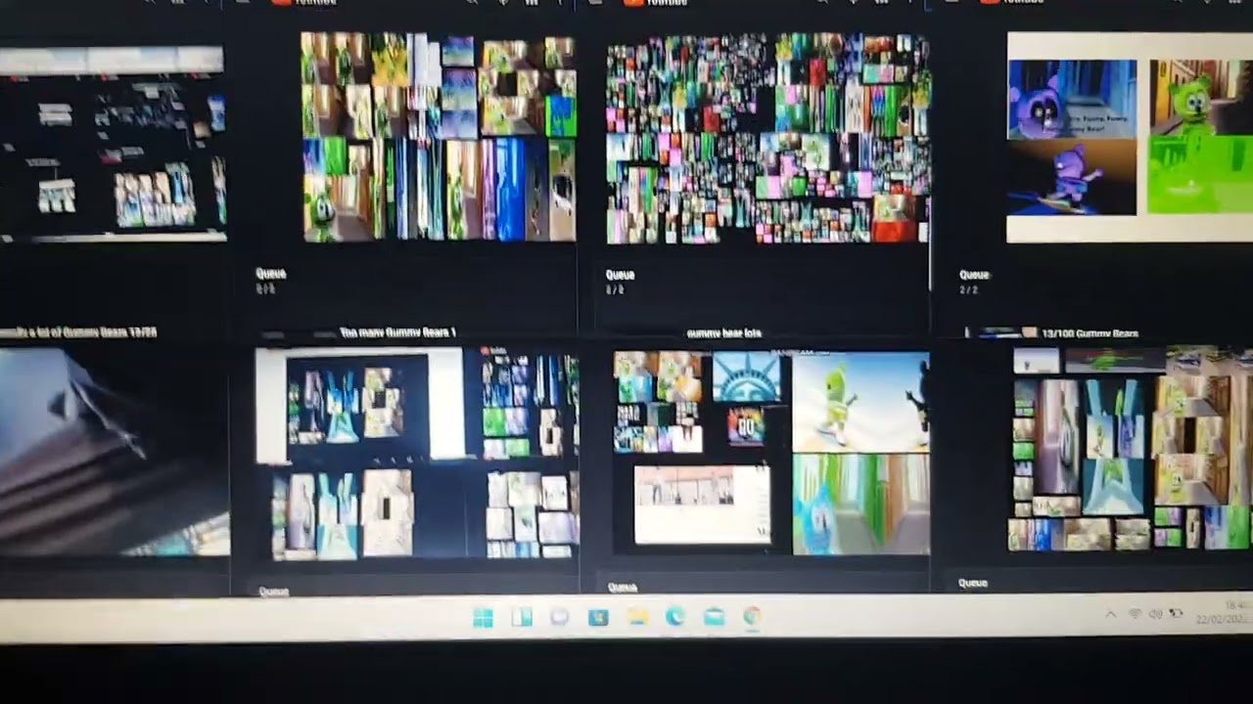Viewport: 1253px width, 704px height.
Task: Open File Explorer from the taskbar
Action: tap(637, 618)
